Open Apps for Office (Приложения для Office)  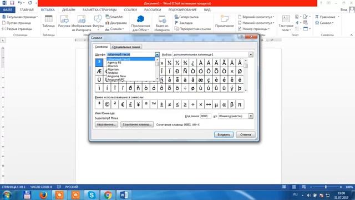pos(140,23)
